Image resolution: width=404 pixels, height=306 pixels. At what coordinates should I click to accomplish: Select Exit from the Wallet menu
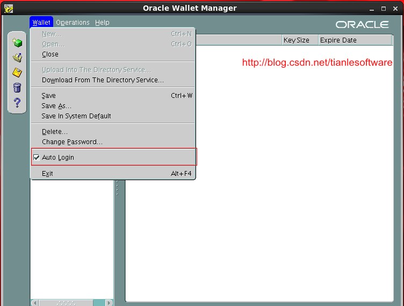[113, 173]
